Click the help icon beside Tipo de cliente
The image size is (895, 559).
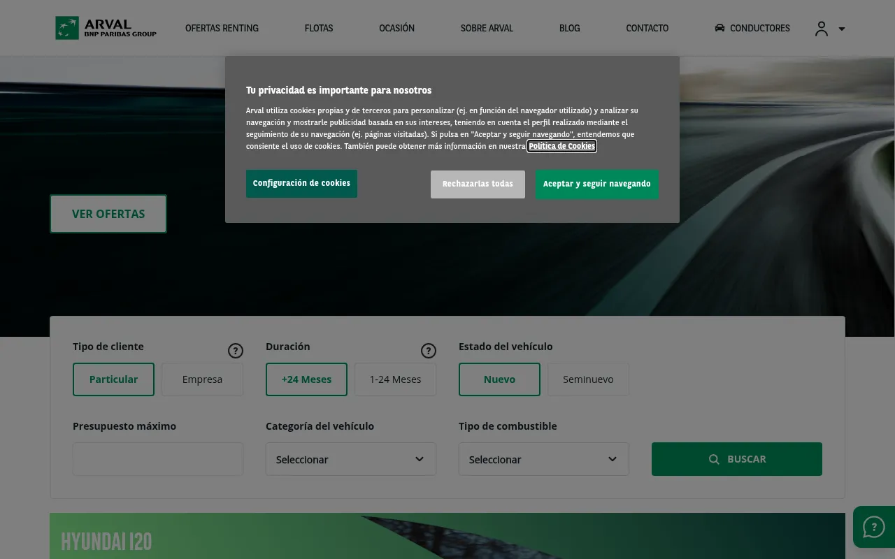(x=236, y=351)
